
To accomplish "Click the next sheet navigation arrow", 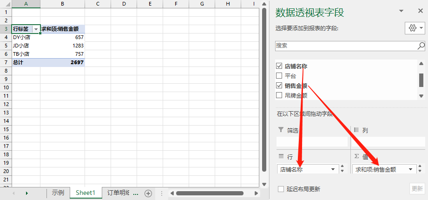I will [x=27, y=193].
